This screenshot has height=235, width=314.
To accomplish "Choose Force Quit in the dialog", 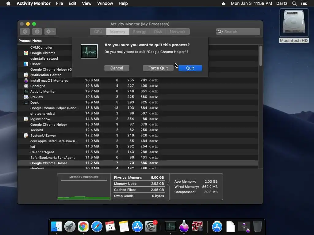I will pos(158,68).
